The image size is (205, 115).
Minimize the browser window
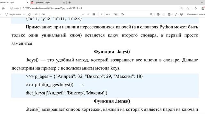202,3
